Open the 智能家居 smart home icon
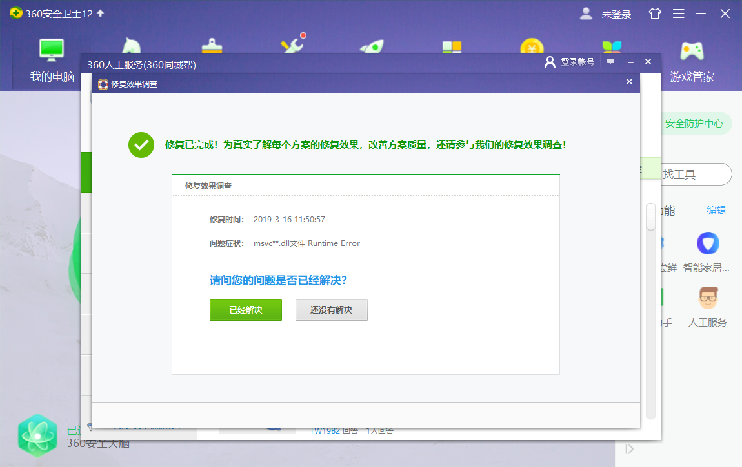The image size is (742, 467). tap(708, 243)
